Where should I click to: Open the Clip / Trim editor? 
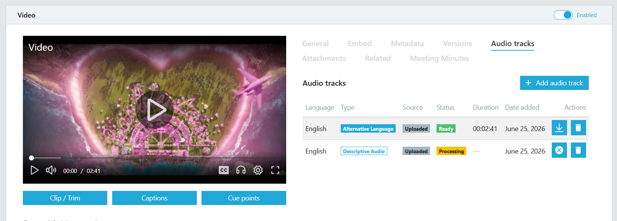(65, 198)
